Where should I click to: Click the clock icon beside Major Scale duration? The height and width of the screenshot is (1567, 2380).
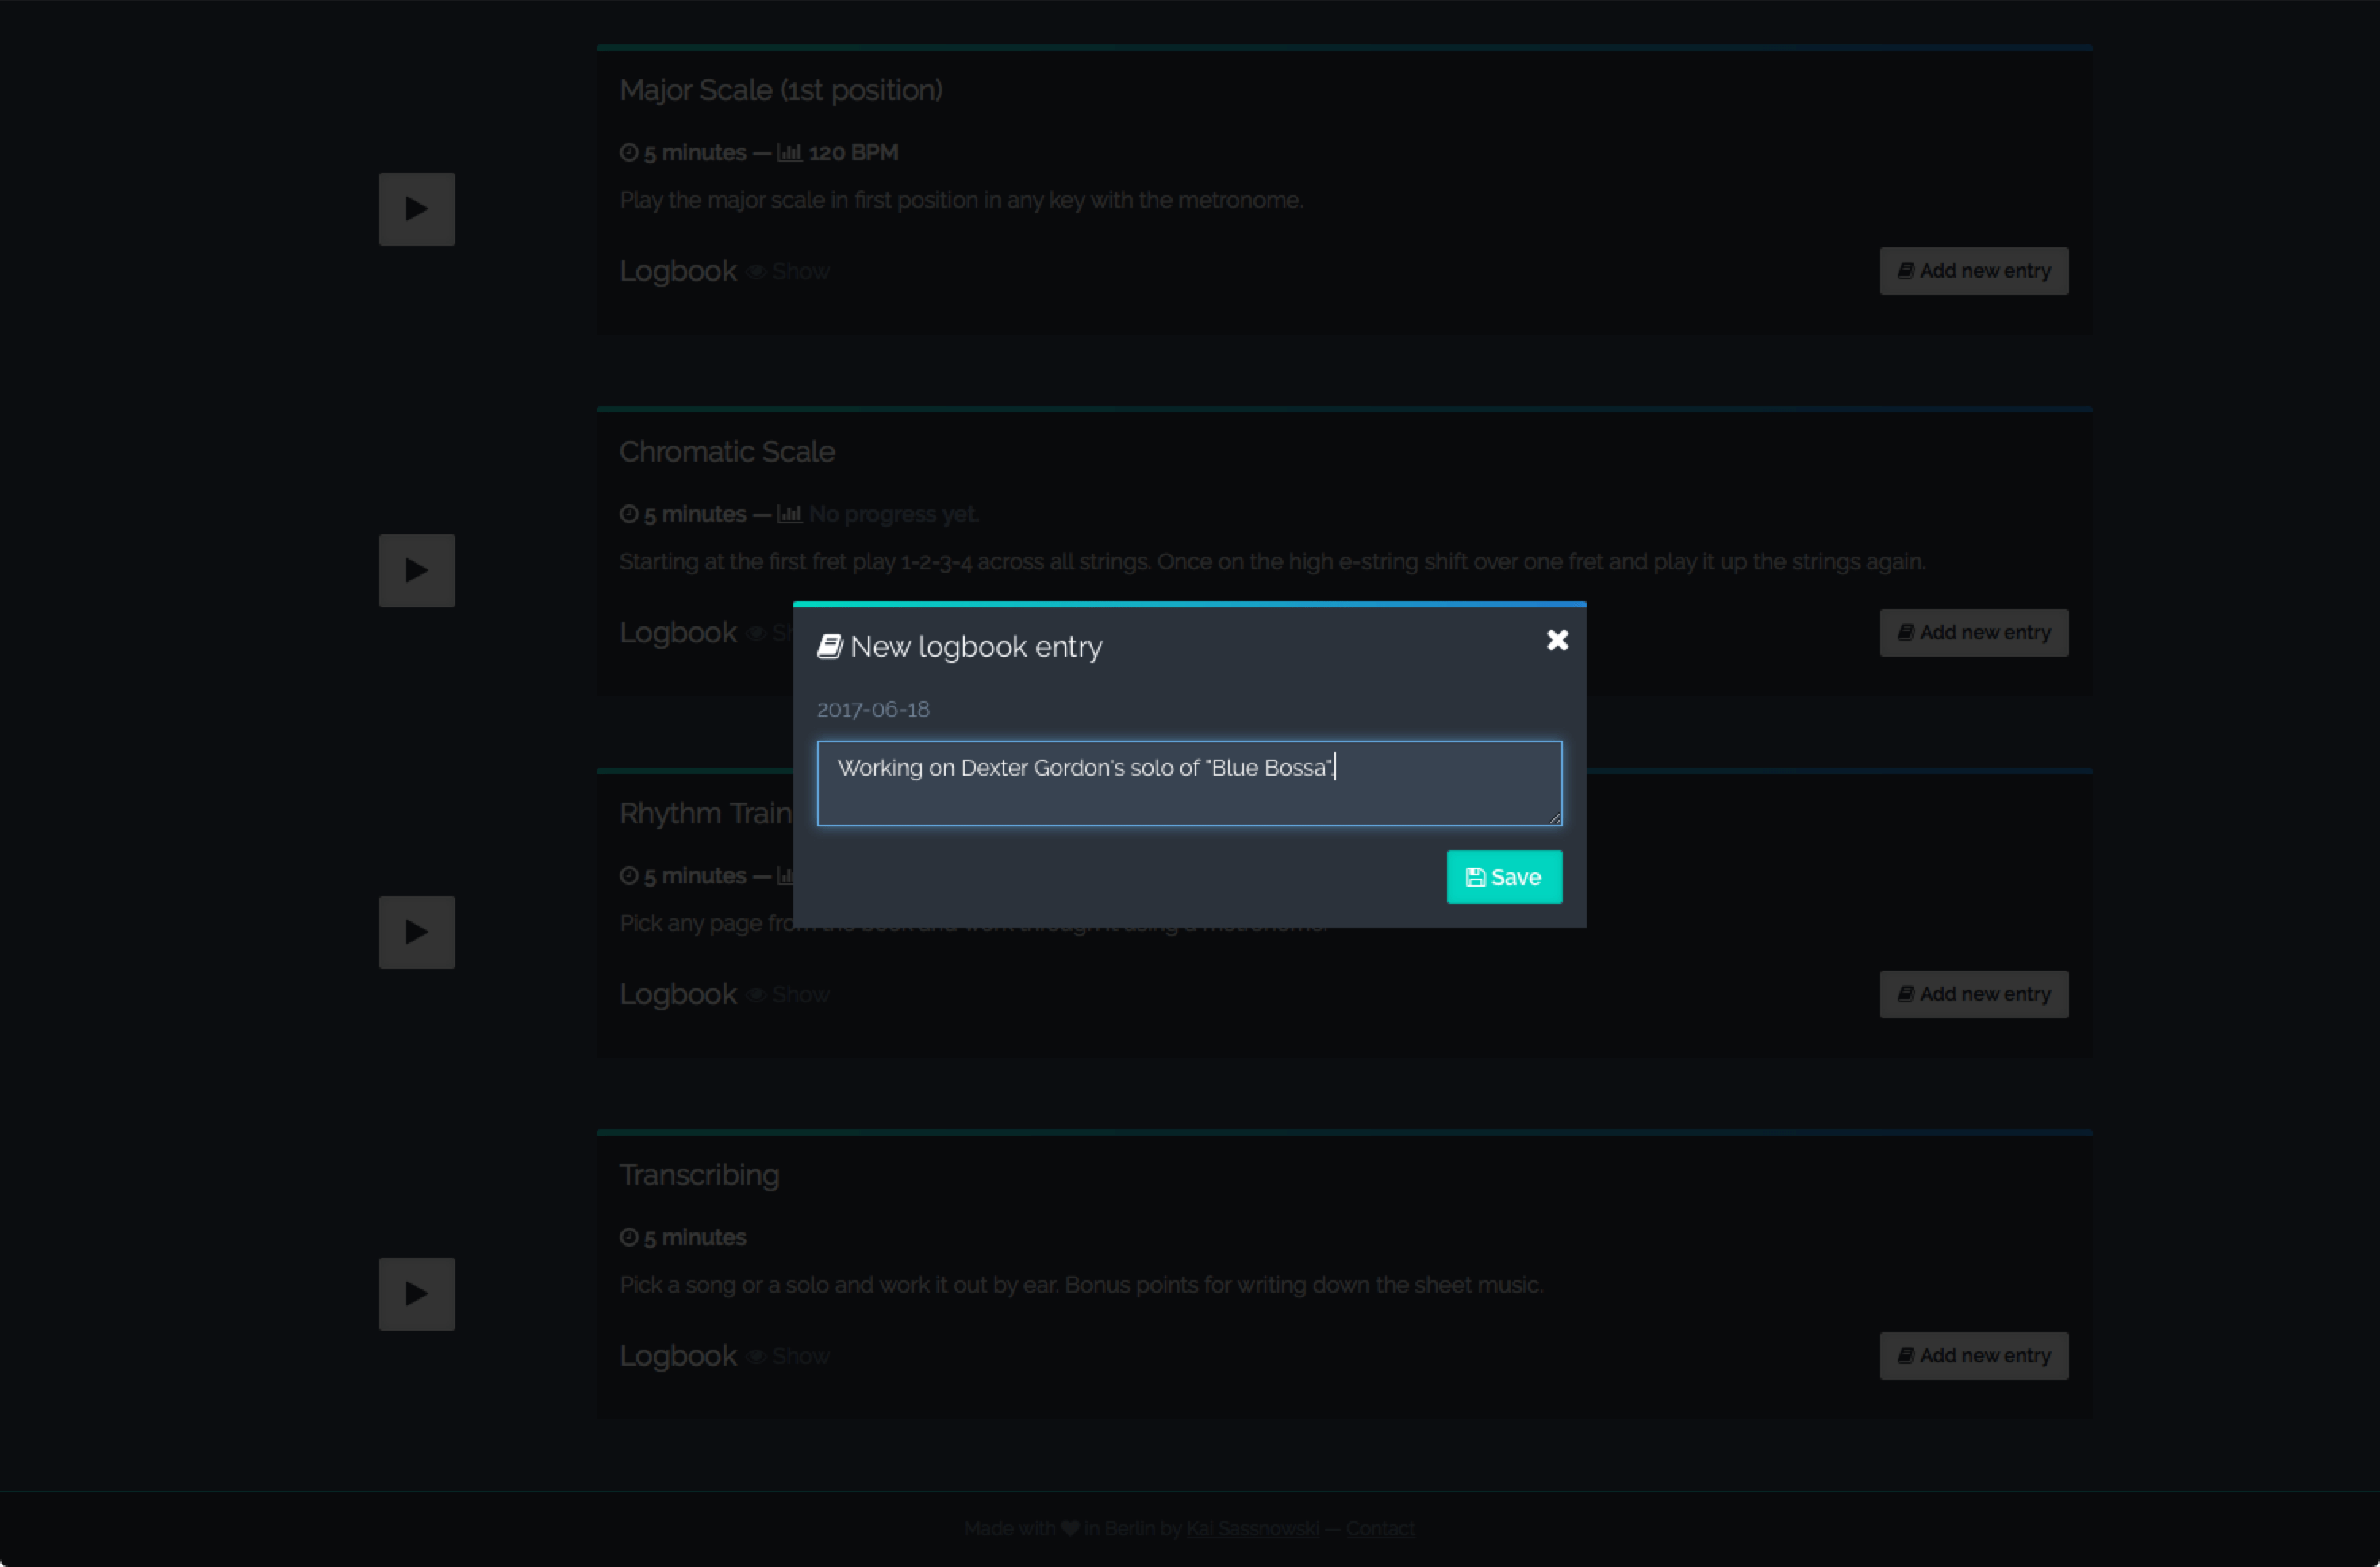click(629, 152)
